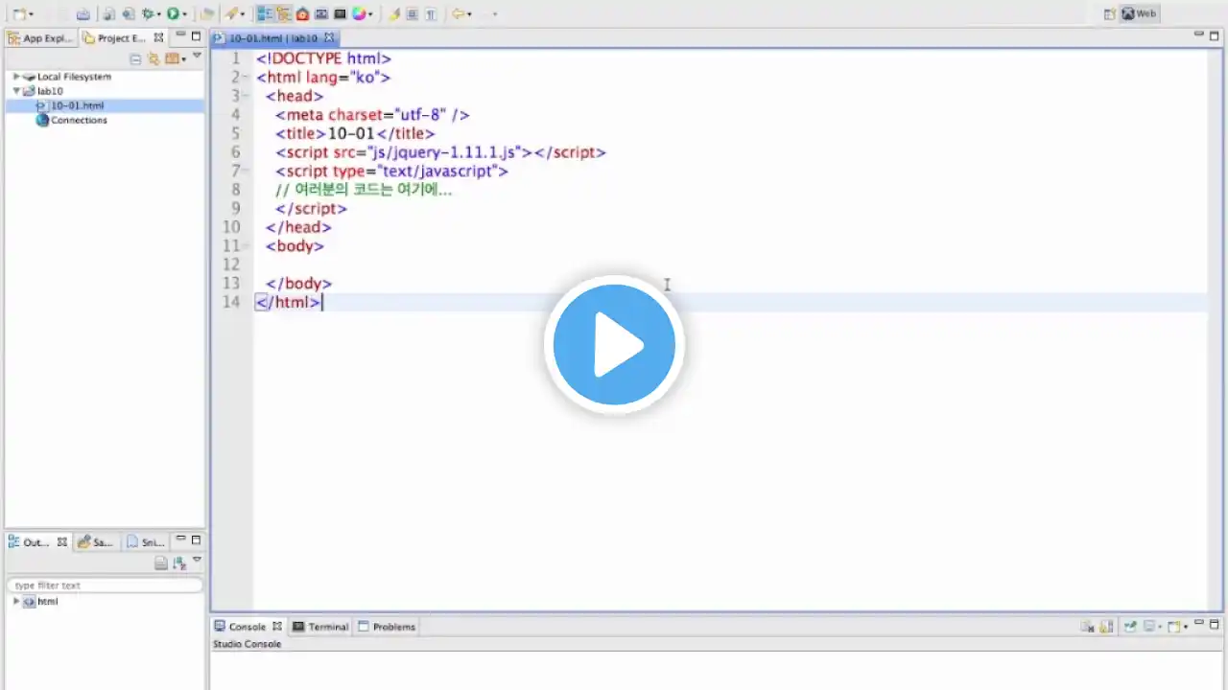The width and height of the screenshot is (1228, 690).
Task: Expand the html node in Outline
Action: coord(16,602)
